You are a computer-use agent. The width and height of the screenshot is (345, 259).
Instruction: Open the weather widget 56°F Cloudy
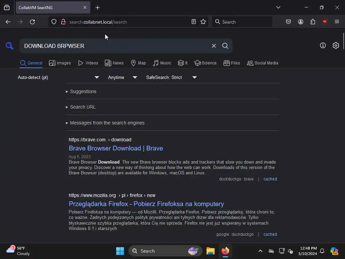pyautogui.click(x=18, y=251)
